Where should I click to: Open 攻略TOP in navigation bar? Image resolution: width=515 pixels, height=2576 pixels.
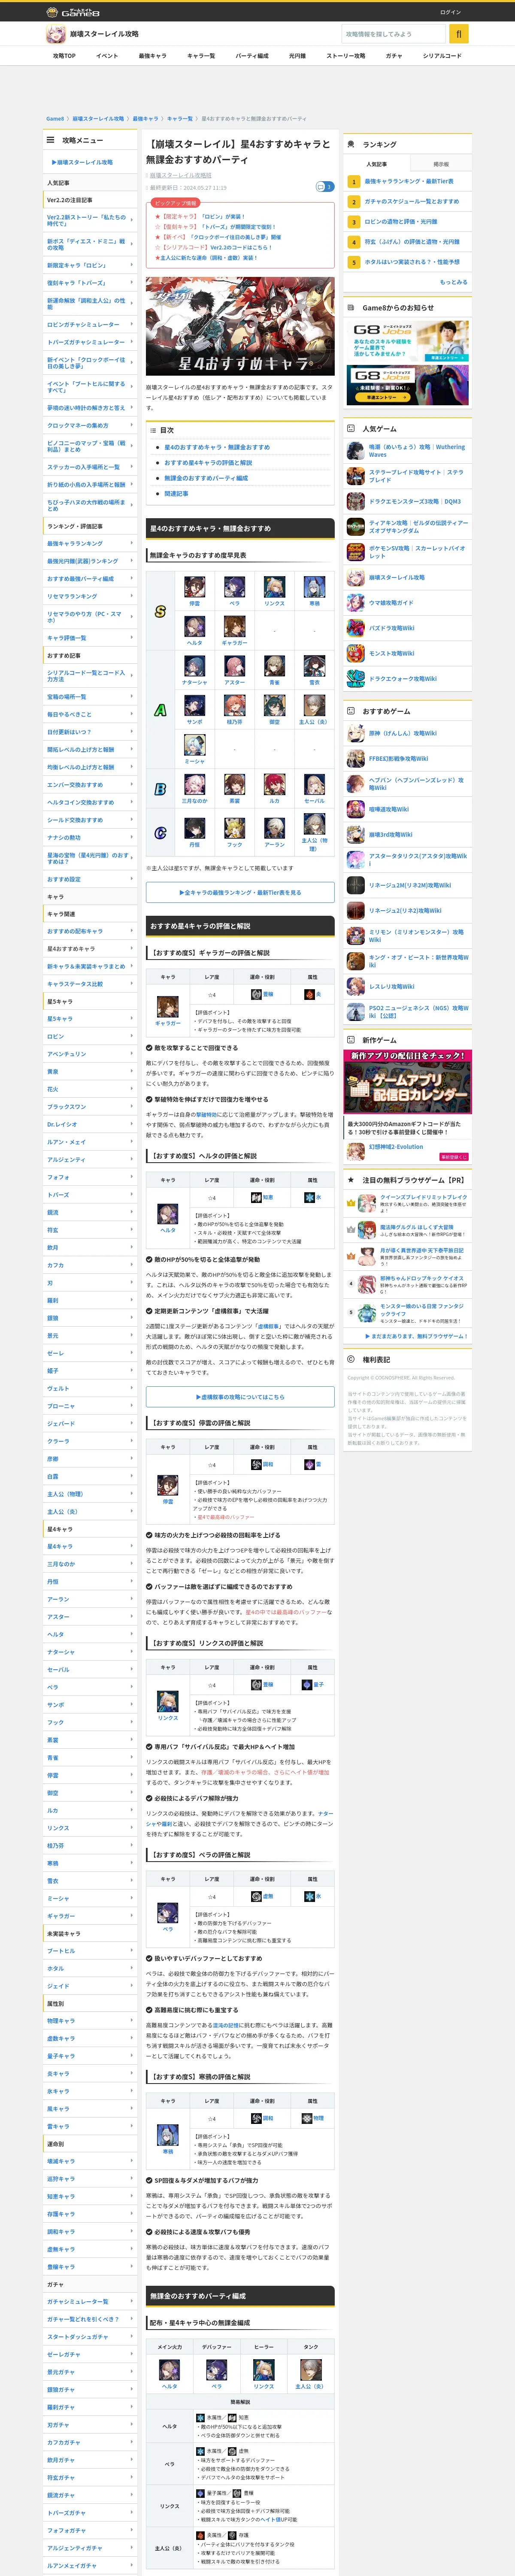[64, 56]
